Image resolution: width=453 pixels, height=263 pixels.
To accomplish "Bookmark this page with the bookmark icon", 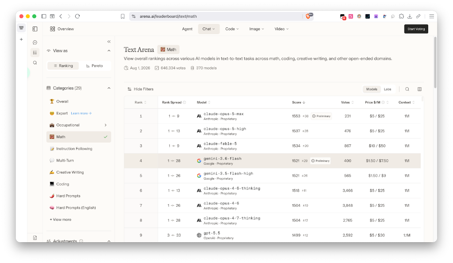I will click(x=123, y=16).
